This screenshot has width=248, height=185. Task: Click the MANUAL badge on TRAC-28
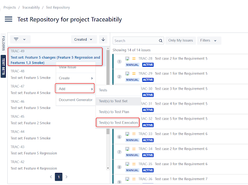tap(132, 65)
